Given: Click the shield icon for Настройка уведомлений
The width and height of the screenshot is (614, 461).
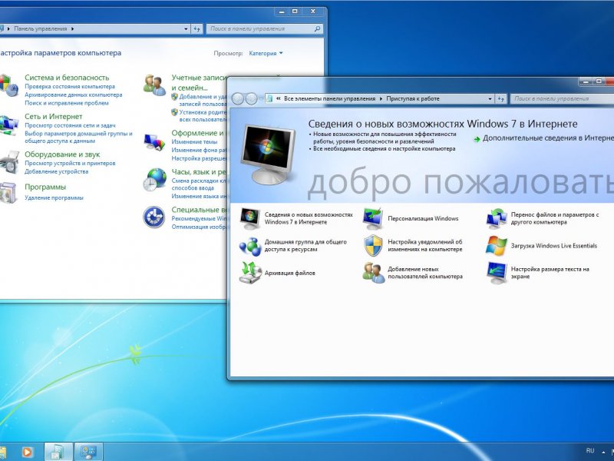Looking at the screenshot, I should pyautogui.click(x=373, y=246).
